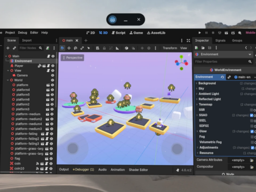This screenshot has height=192, width=256.
Task: Select the Scale mode tool
Action: (82, 48)
